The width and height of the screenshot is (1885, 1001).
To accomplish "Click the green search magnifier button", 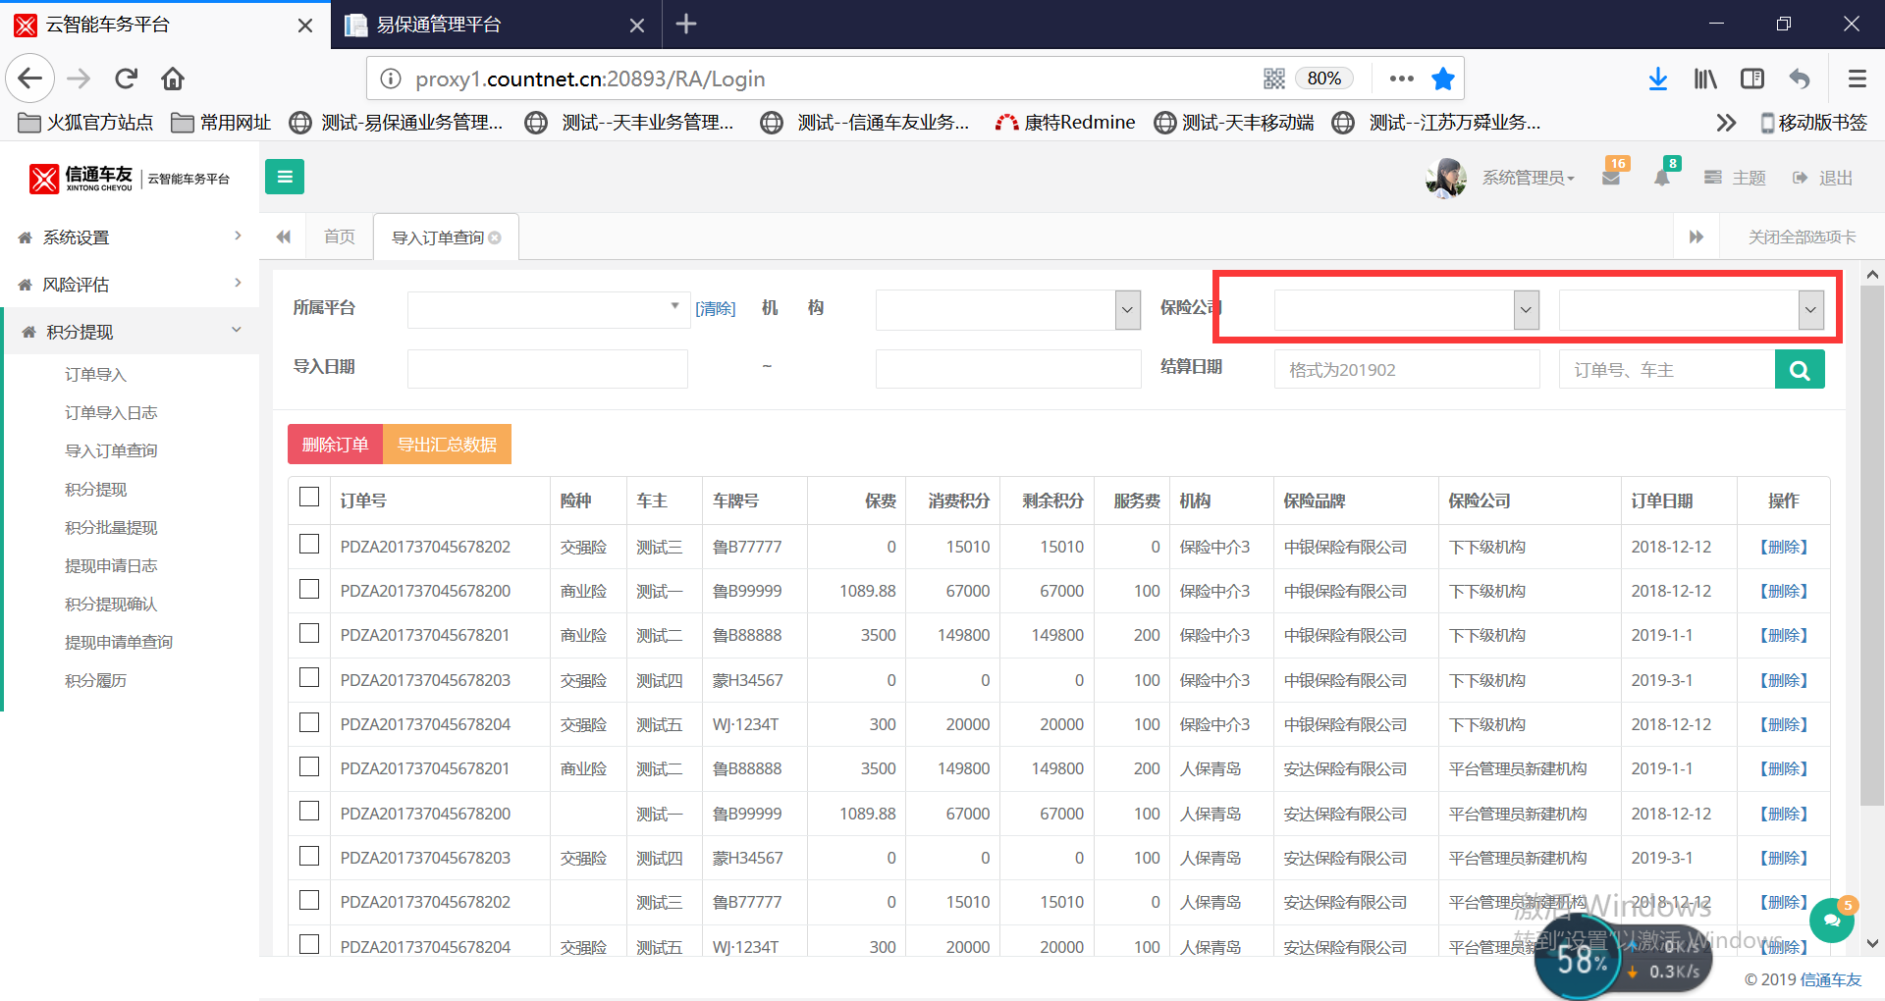I will coord(1799,370).
